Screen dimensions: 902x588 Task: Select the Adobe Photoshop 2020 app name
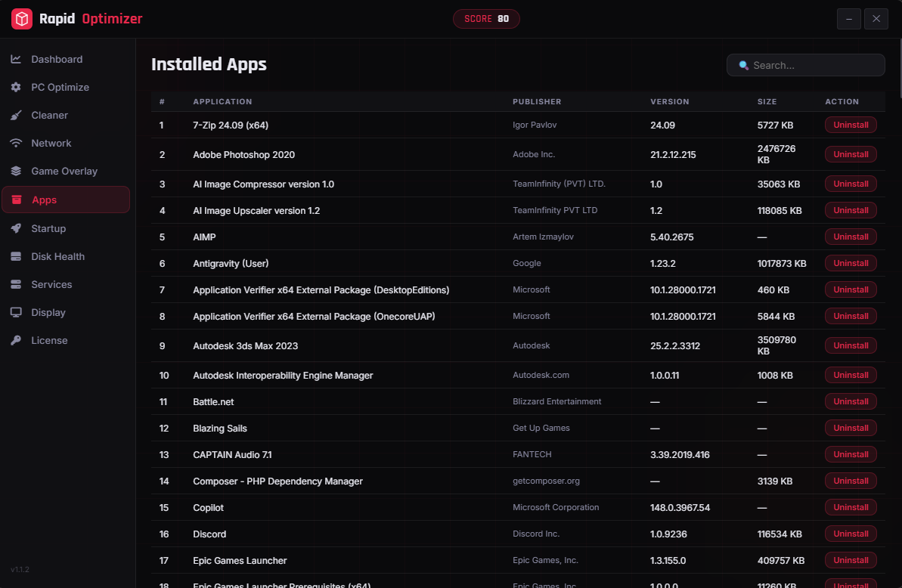pos(244,155)
